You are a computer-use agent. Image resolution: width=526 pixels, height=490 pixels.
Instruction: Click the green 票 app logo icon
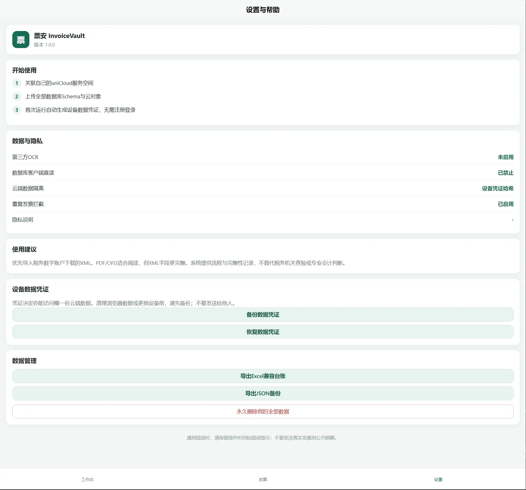pos(21,39)
